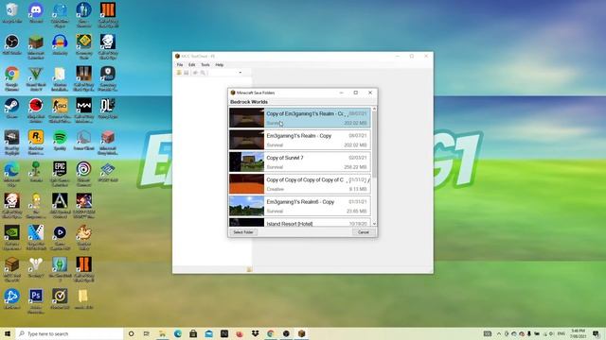606x340 pixels.
Task: Click MCC ToolChest taskbar icon
Action: tap(301, 333)
